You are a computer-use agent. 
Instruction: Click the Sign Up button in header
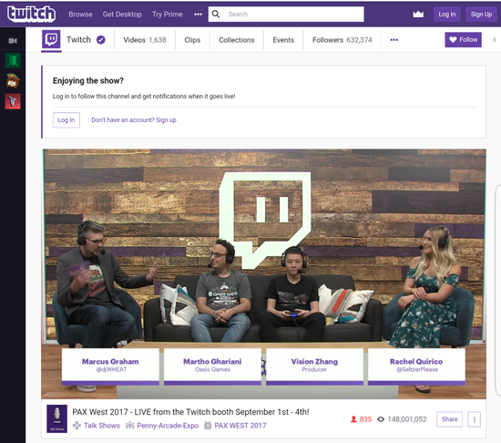point(481,15)
